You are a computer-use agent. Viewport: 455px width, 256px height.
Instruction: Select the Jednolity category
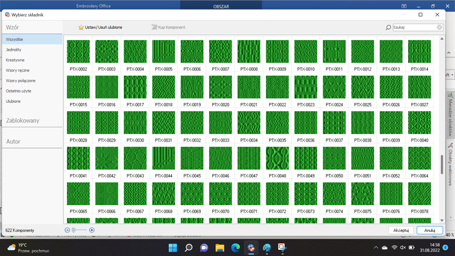point(13,50)
